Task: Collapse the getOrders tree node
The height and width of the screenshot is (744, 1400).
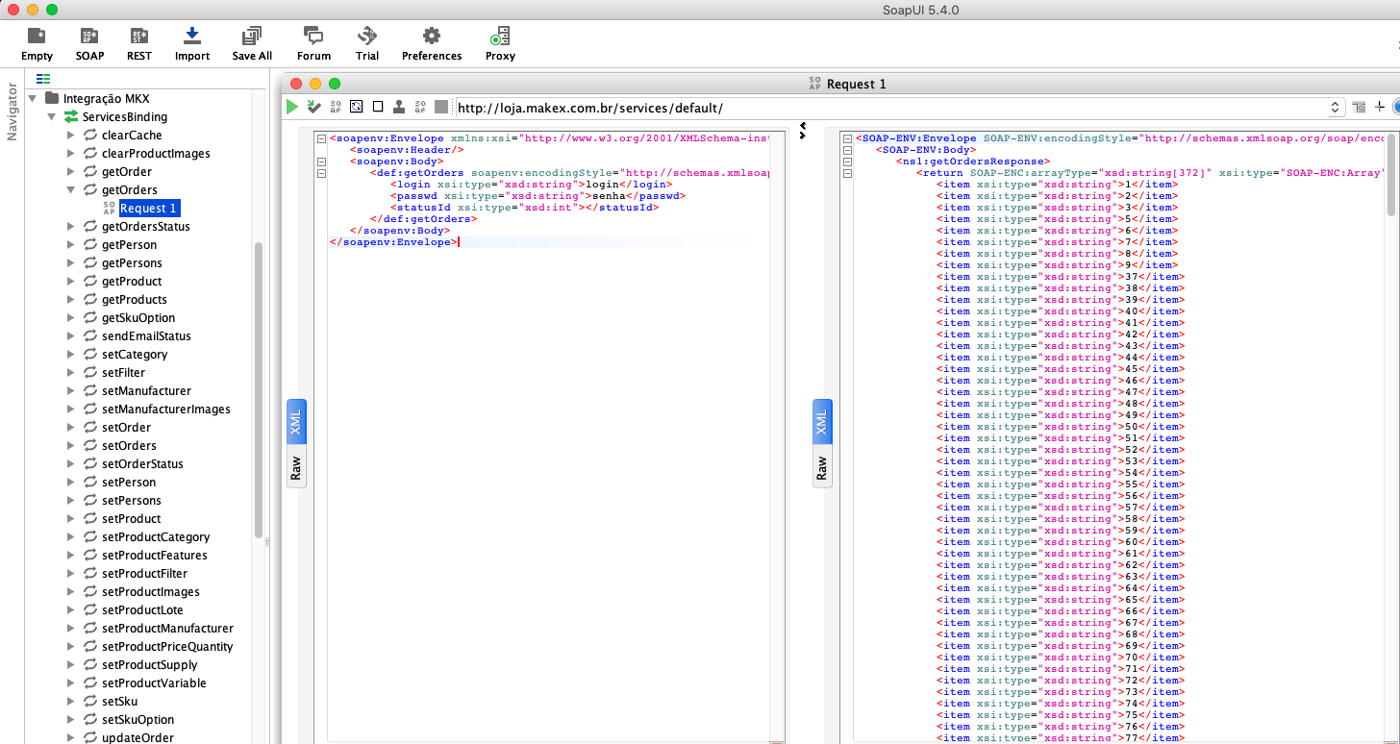Action: pos(71,190)
